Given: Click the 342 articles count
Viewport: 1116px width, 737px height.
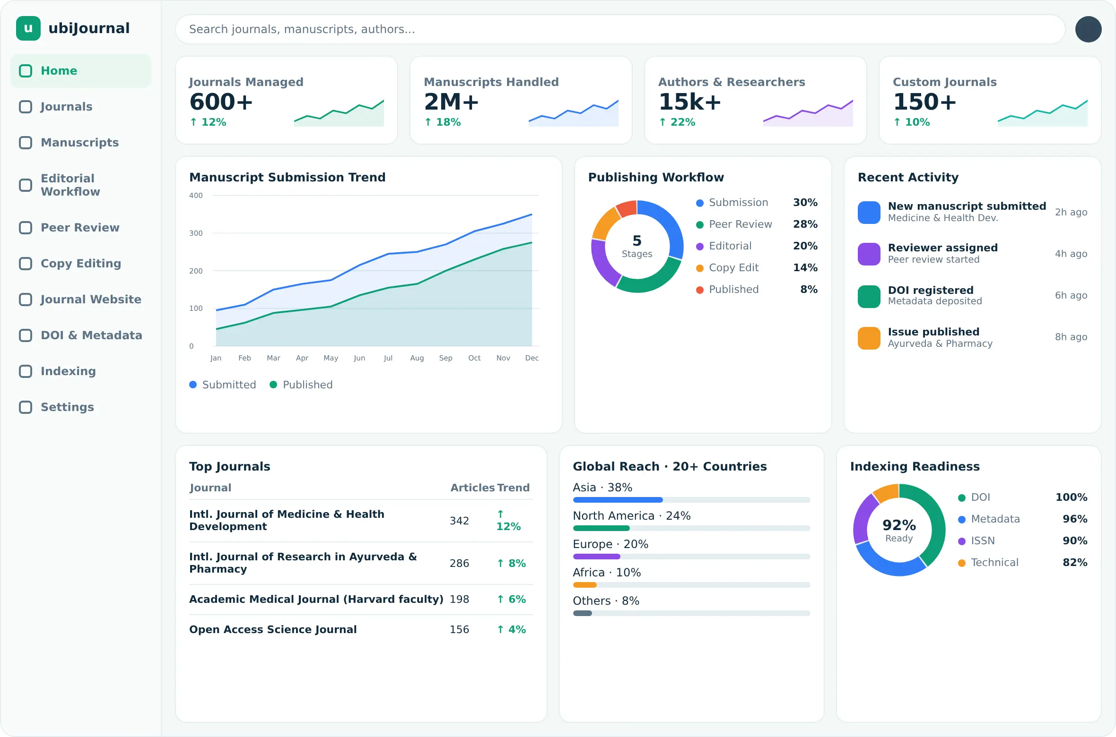Looking at the screenshot, I should [459, 521].
